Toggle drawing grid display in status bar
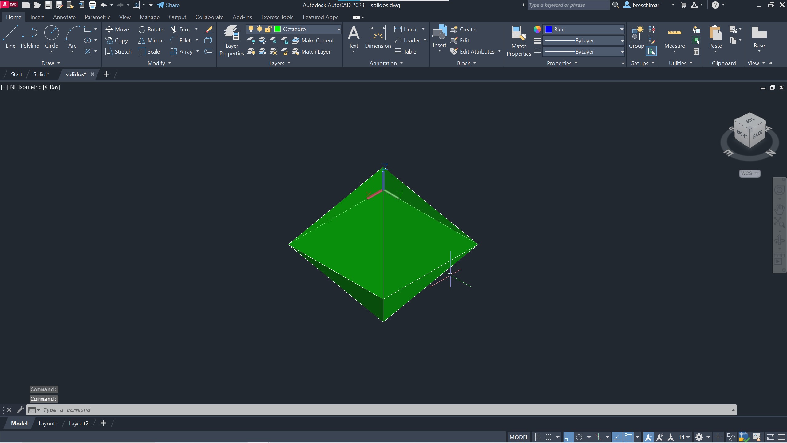This screenshot has width=787, height=443. [537, 437]
